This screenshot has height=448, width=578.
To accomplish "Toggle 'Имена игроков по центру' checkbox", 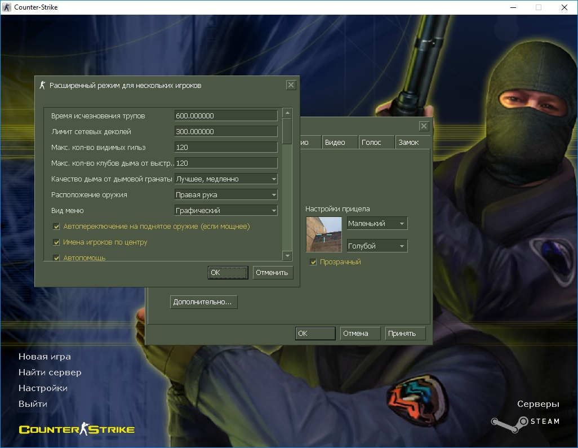I will tap(56, 242).
